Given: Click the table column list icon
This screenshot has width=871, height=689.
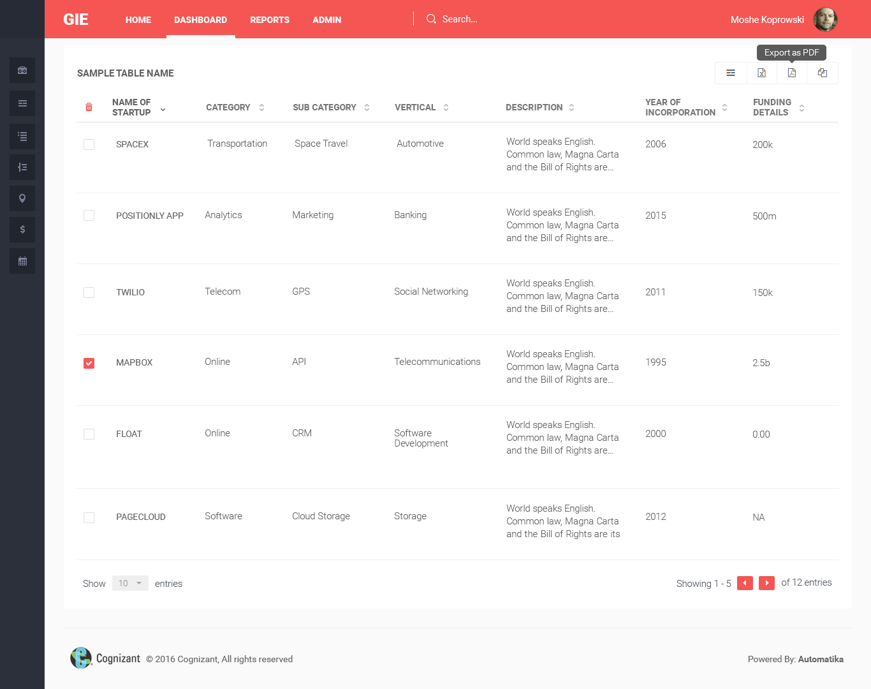Looking at the screenshot, I should point(731,73).
